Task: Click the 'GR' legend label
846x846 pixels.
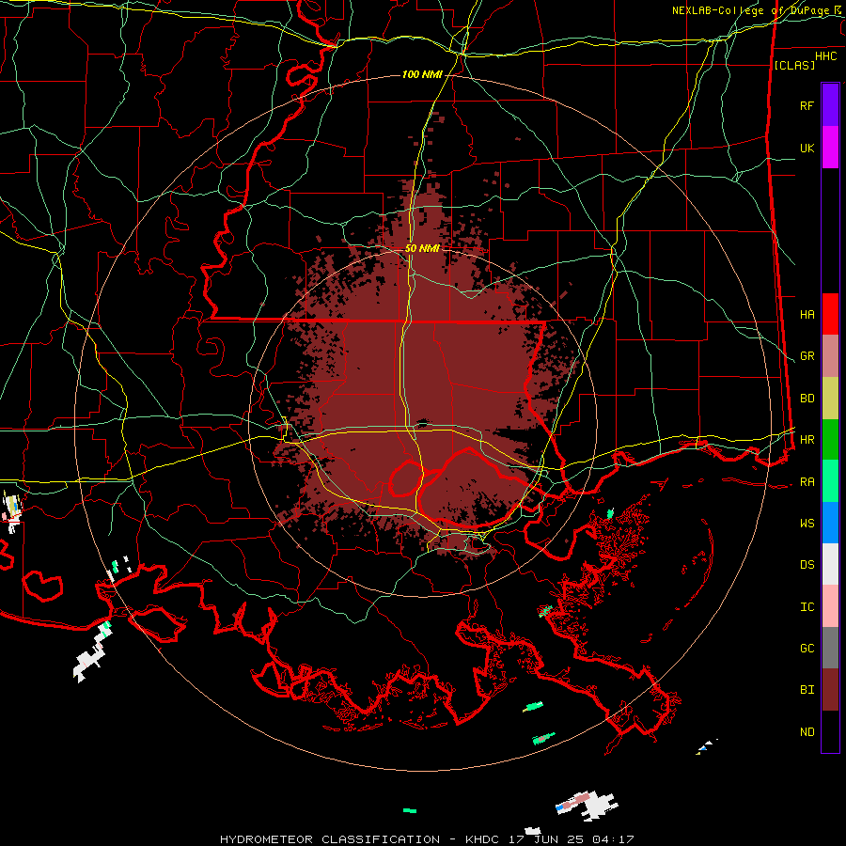Action: pyautogui.click(x=807, y=356)
